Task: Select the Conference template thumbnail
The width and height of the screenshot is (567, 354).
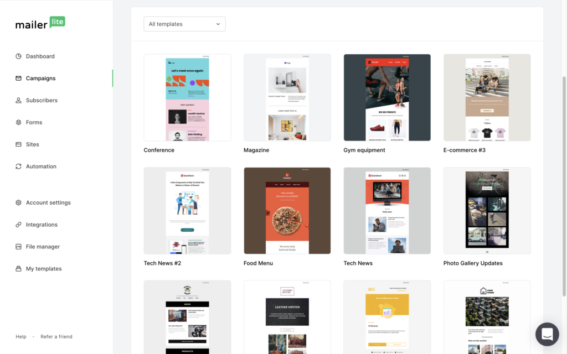Action: tap(187, 97)
